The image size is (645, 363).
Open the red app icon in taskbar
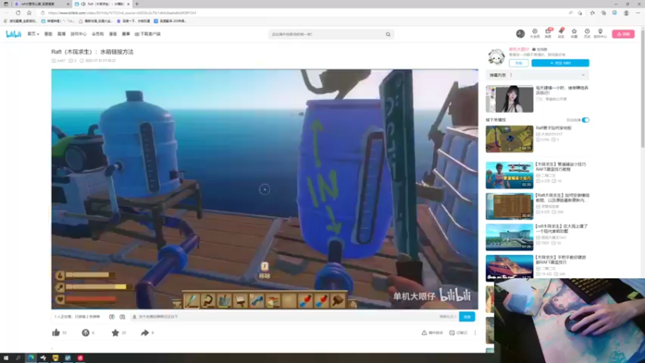80,358
